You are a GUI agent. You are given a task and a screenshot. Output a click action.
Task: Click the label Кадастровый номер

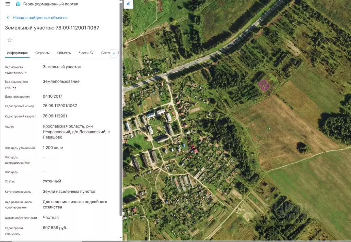pyautogui.click(x=20, y=106)
